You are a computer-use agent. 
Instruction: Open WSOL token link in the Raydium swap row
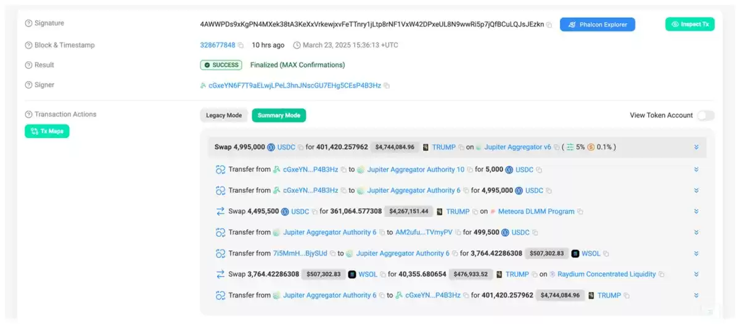coord(368,274)
